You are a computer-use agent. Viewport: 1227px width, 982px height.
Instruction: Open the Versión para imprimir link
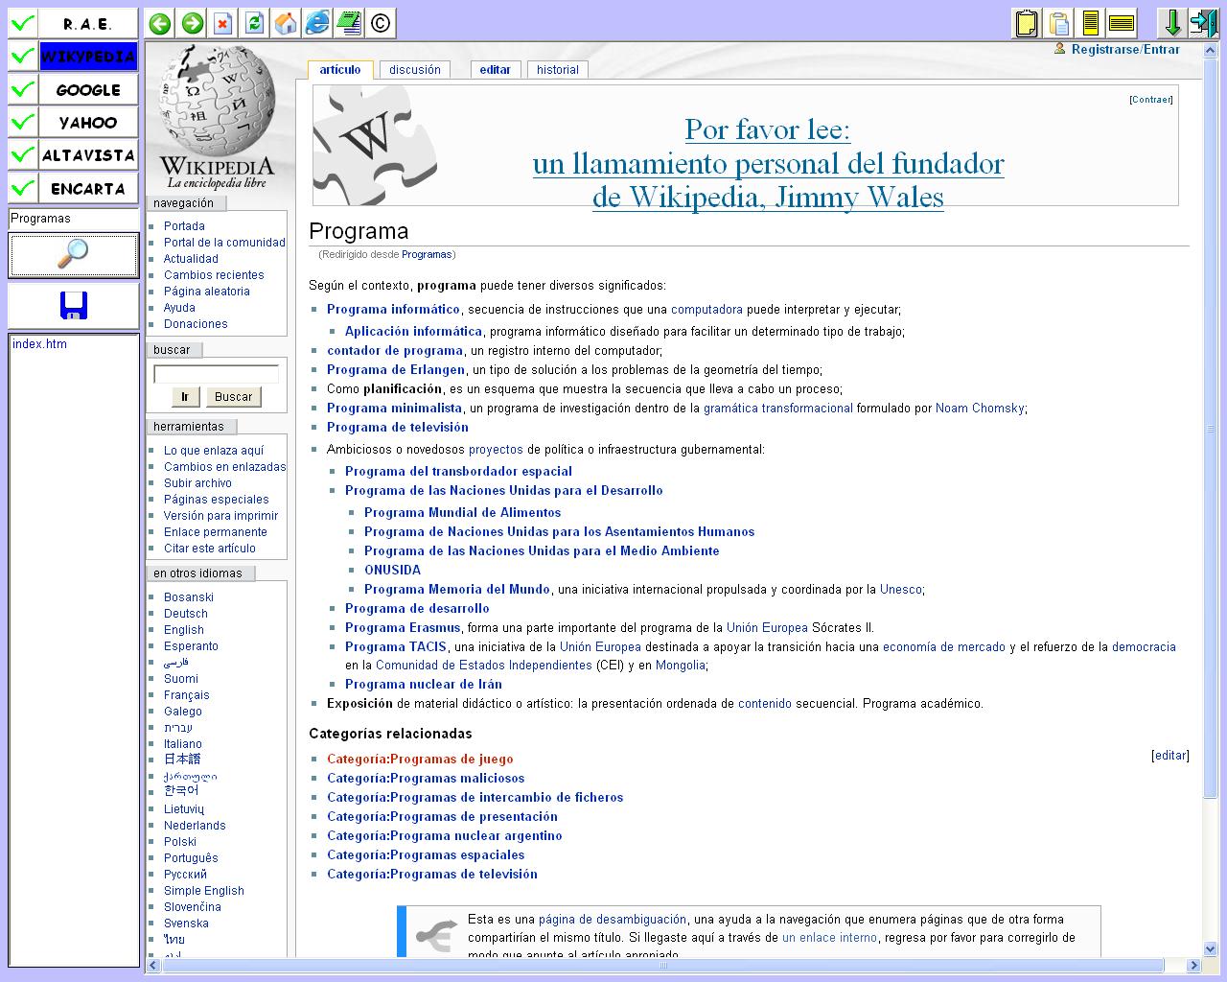tap(220, 516)
